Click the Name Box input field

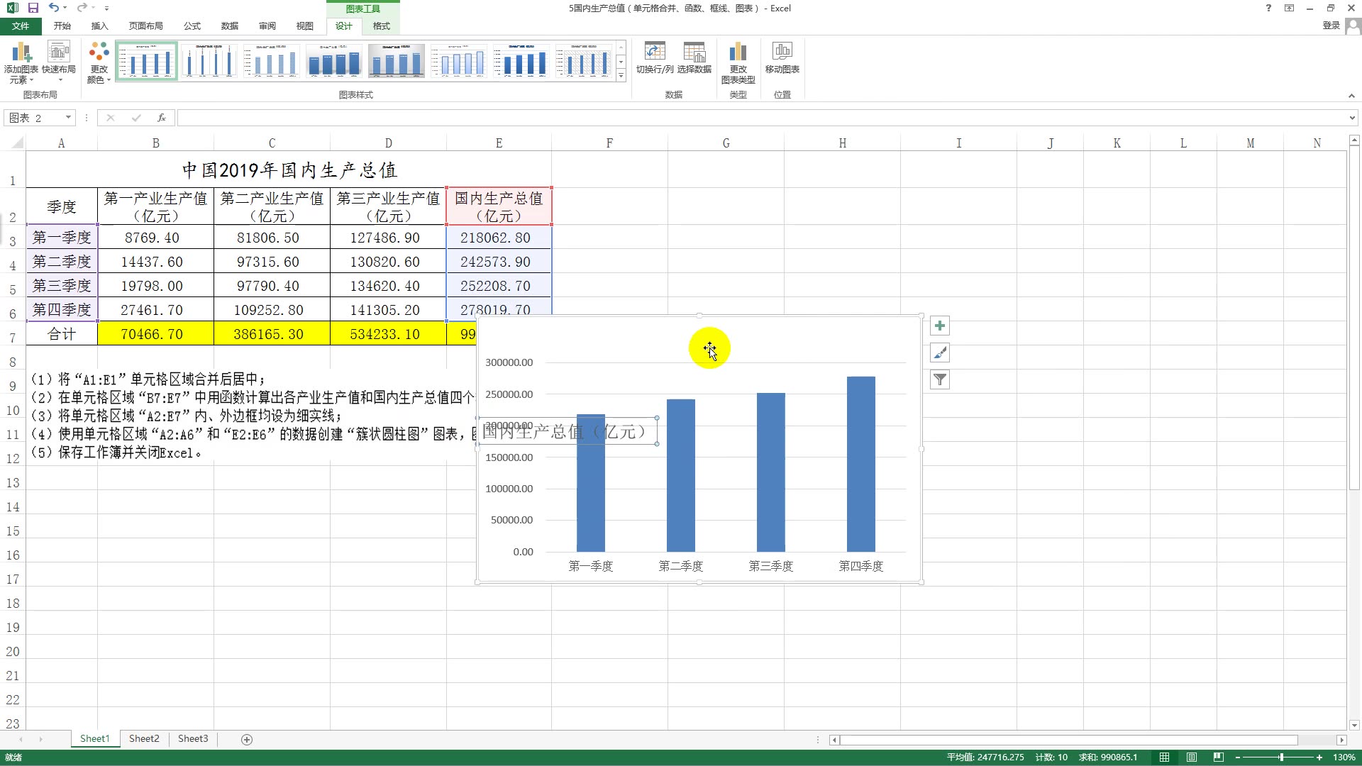coord(34,118)
